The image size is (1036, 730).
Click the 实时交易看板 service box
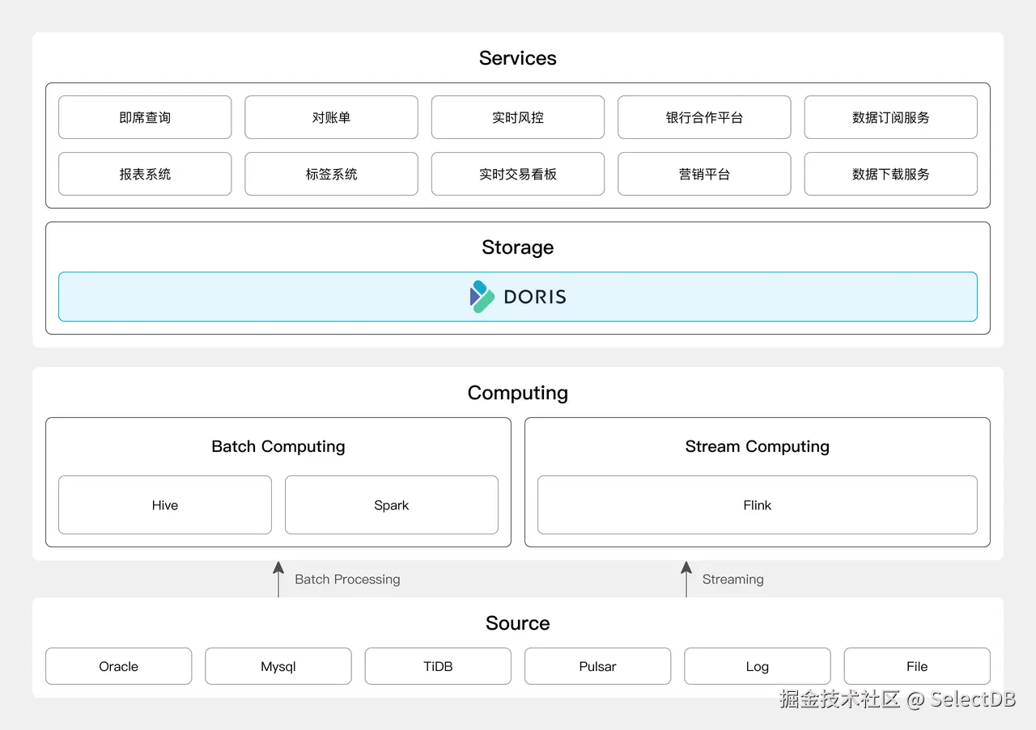pyautogui.click(x=518, y=174)
